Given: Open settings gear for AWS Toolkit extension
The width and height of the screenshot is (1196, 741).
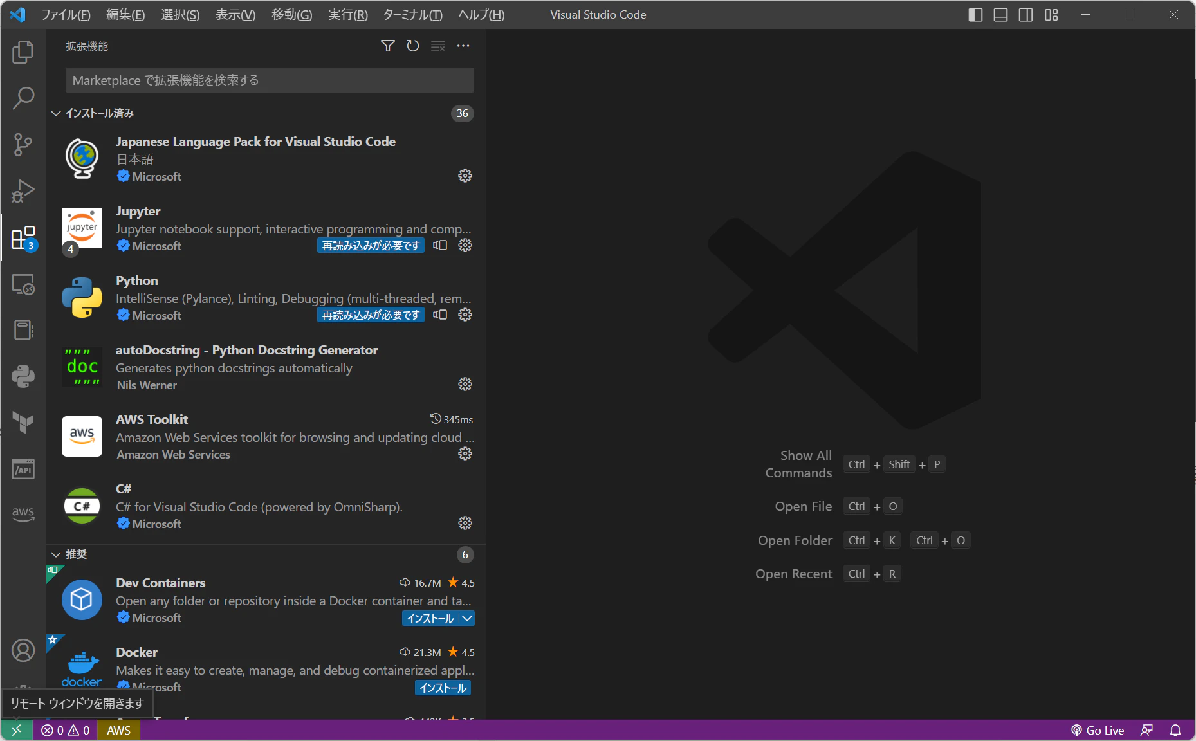Looking at the screenshot, I should 465,453.
